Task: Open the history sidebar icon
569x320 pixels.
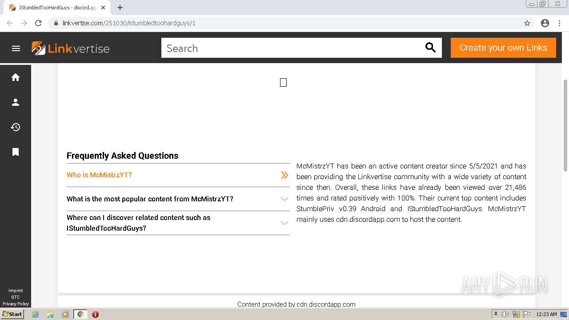Action: point(16,127)
